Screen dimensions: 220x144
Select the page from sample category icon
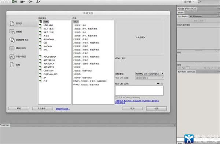(12, 57)
